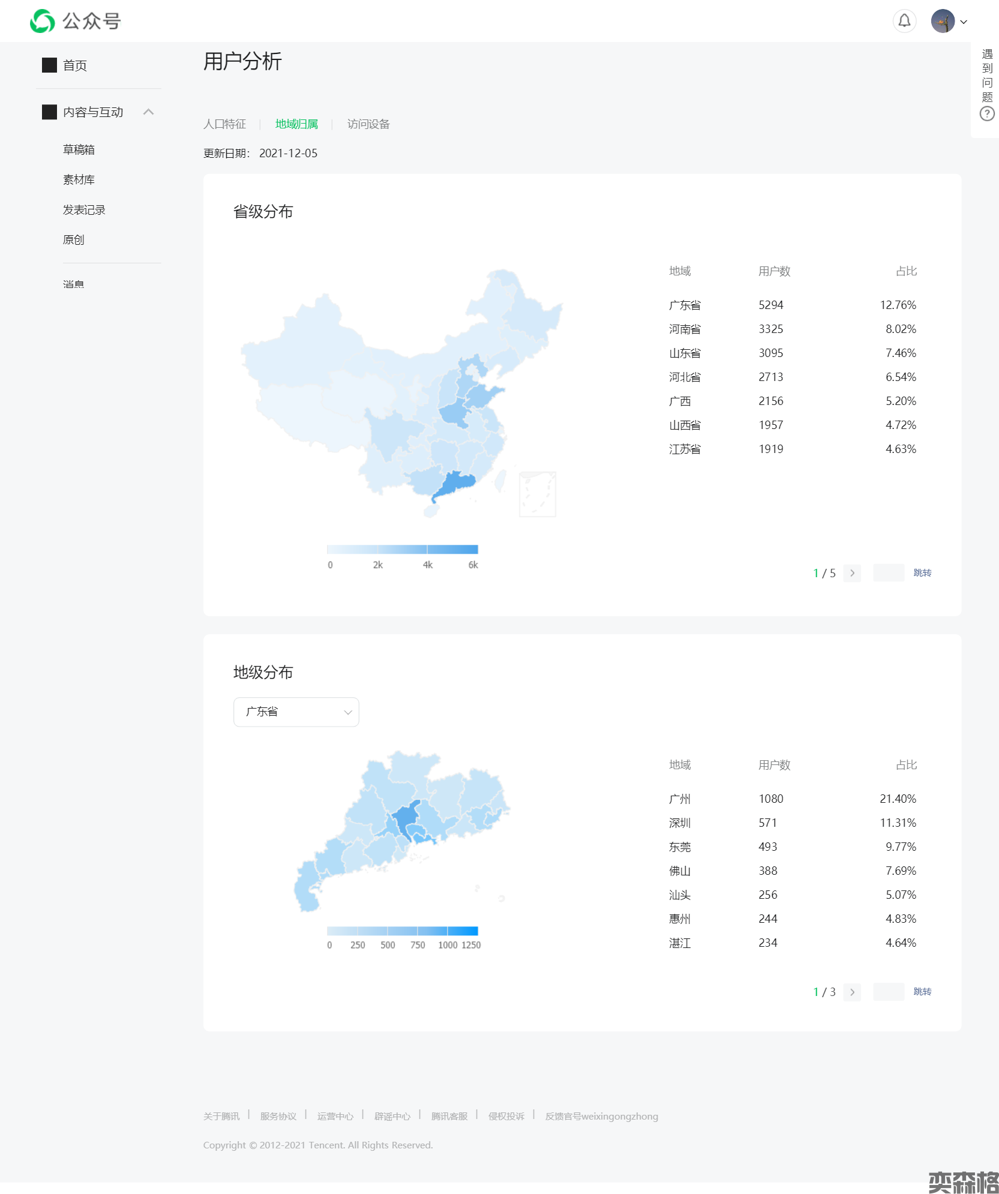Click the 省级分布 map color legend bar
This screenshot has width=999, height=1194.
click(402, 549)
